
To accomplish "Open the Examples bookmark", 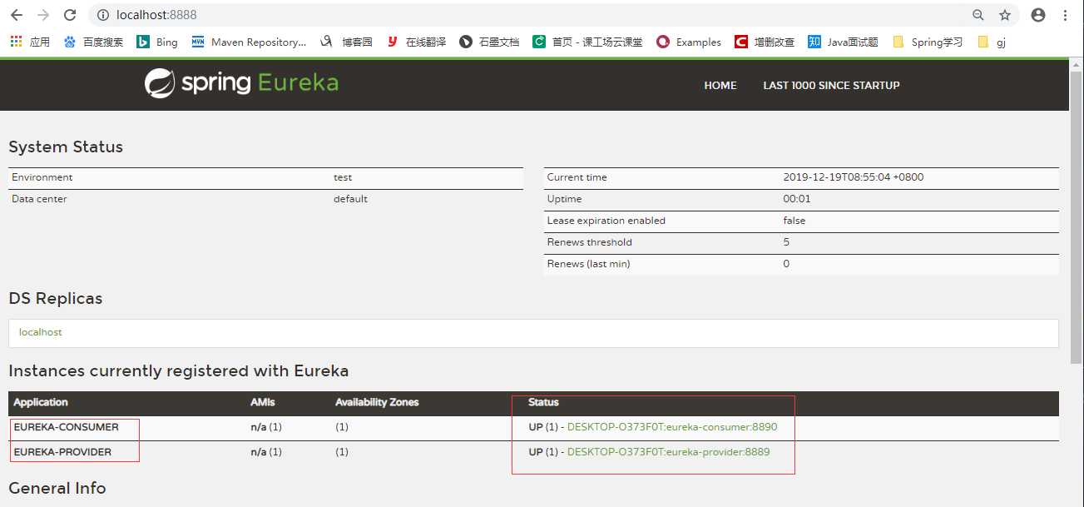I will tap(689, 42).
